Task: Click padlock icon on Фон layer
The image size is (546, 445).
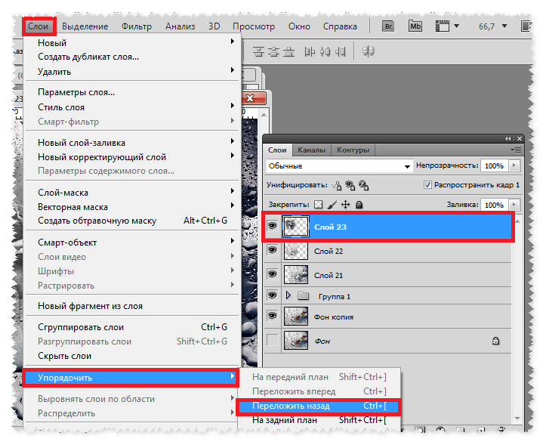Action: (x=495, y=341)
